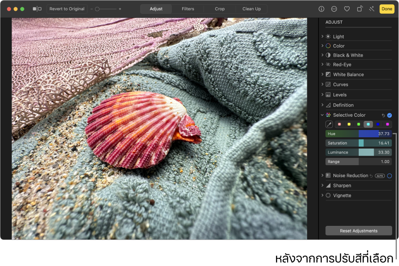Image resolution: width=399 pixels, height=266 pixels.
Task: Click Revert to Original
Action: click(x=67, y=9)
